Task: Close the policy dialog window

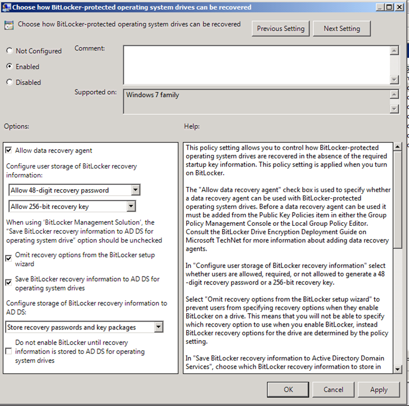Action: [399, 7]
